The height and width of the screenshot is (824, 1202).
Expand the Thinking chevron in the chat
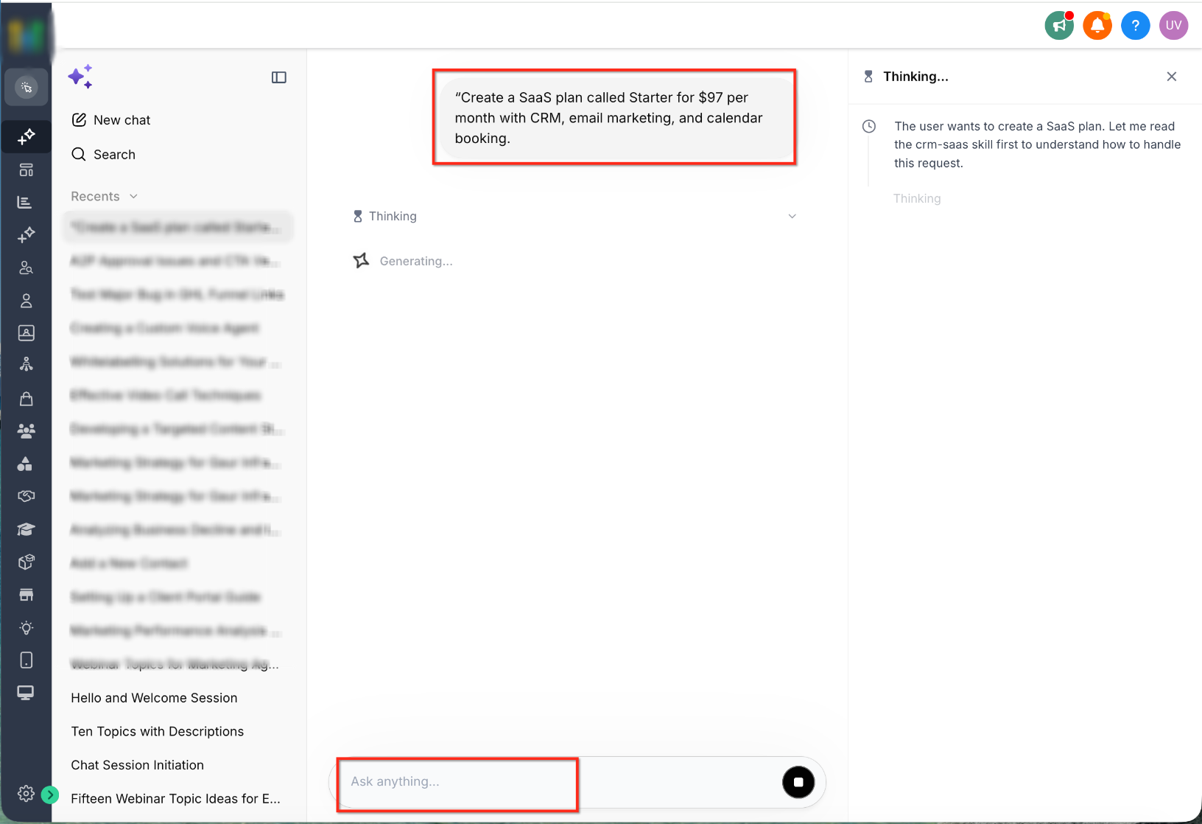[x=792, y=217]
